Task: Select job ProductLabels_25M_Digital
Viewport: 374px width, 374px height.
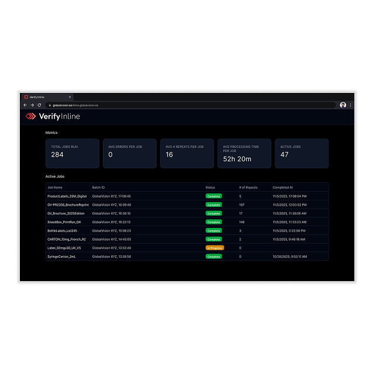Action: pyautogui.click(x=67, y=196)
